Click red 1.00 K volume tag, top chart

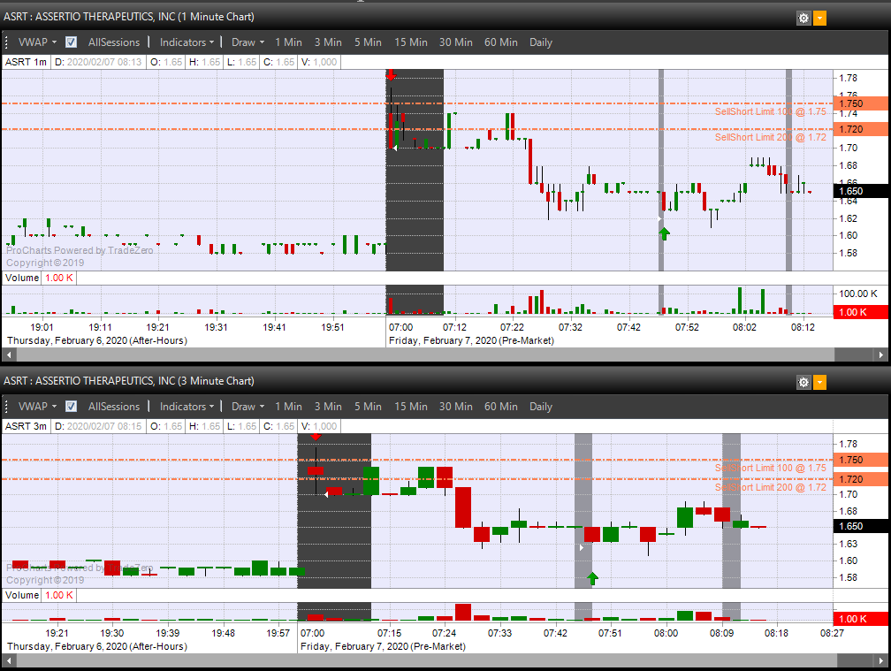tap(860, 312)
